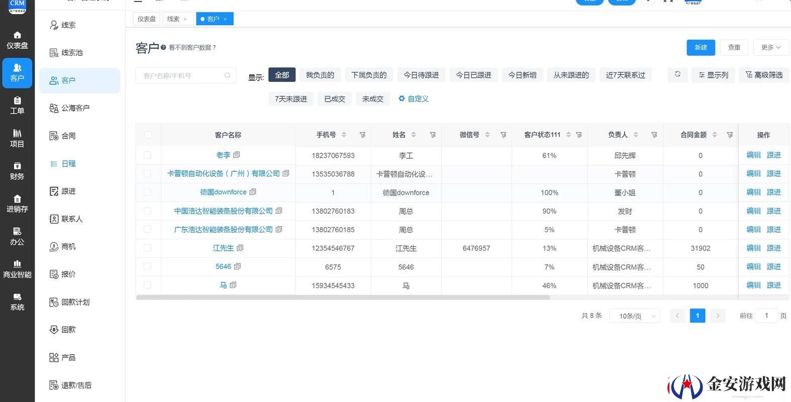
Task: Click the refresh icon beside 显示列
Action: click(x=677, y=74)
